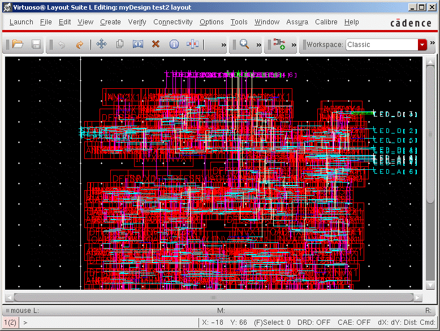This screenshot has width=440, height=331.
Task: Redo with the orange arrow icon
Action: tap(80, 45)
